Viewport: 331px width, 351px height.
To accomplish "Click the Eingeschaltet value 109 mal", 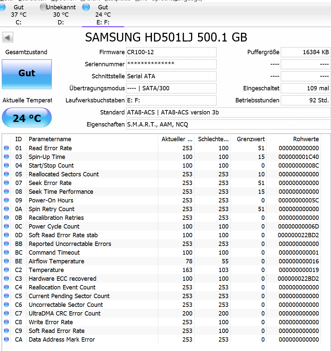I will (306, 88).
